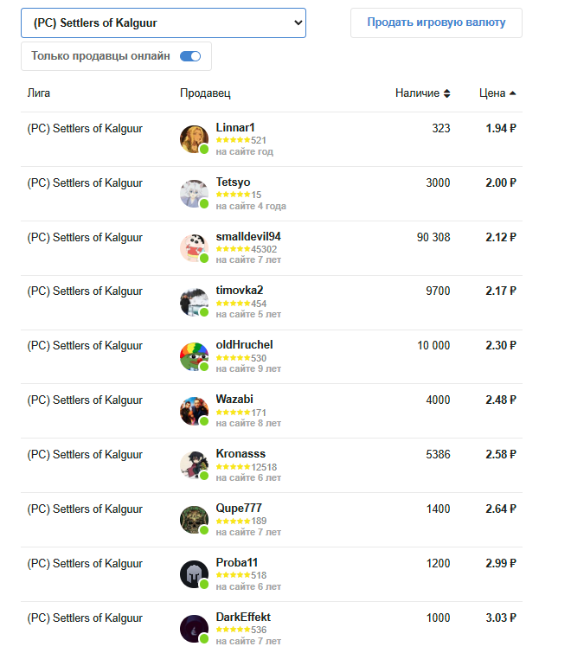Sort by Цена column arrow

tap(513, 93)
